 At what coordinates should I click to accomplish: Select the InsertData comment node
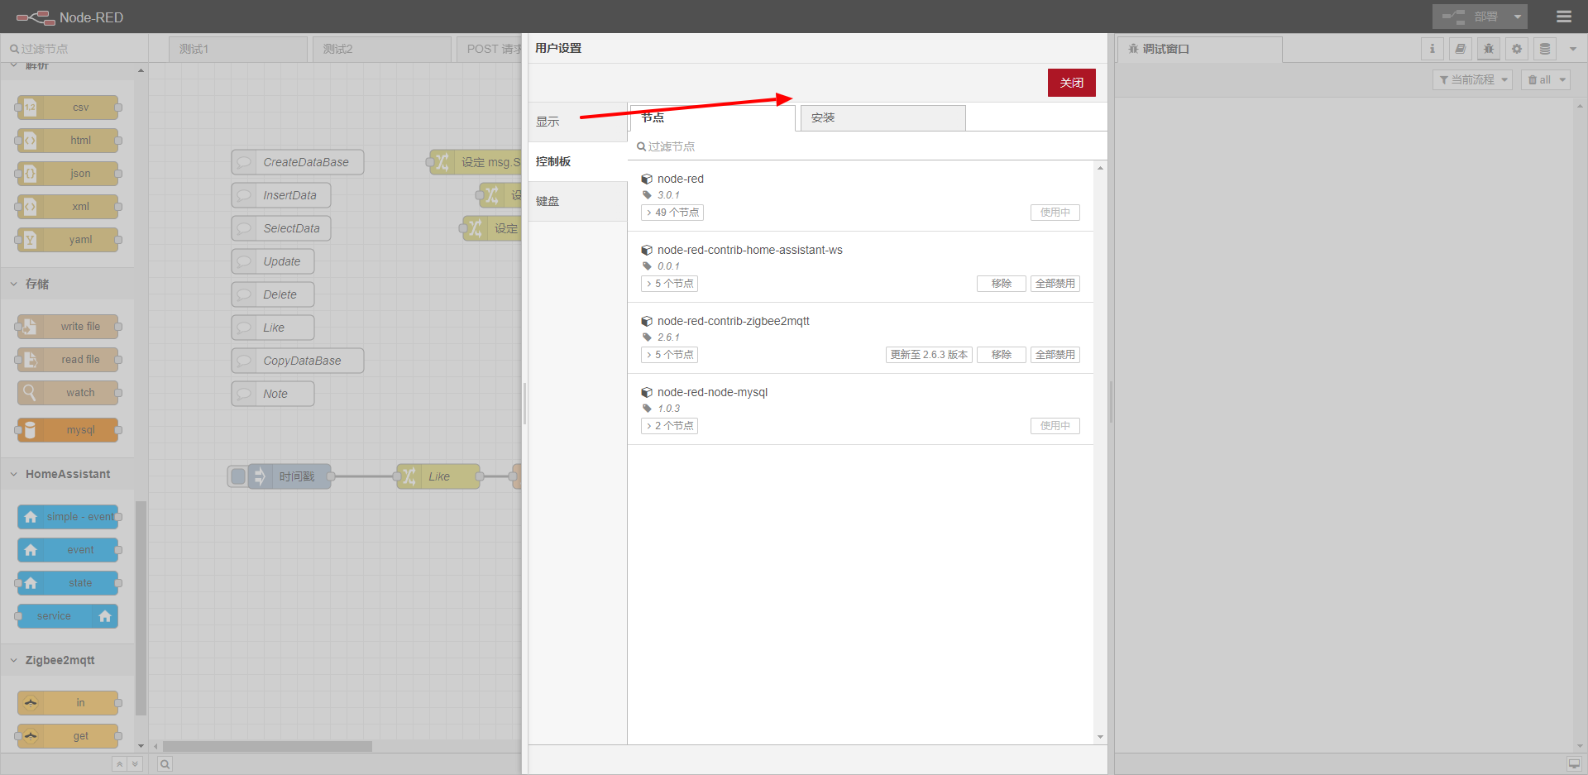[x=281, y=195]
